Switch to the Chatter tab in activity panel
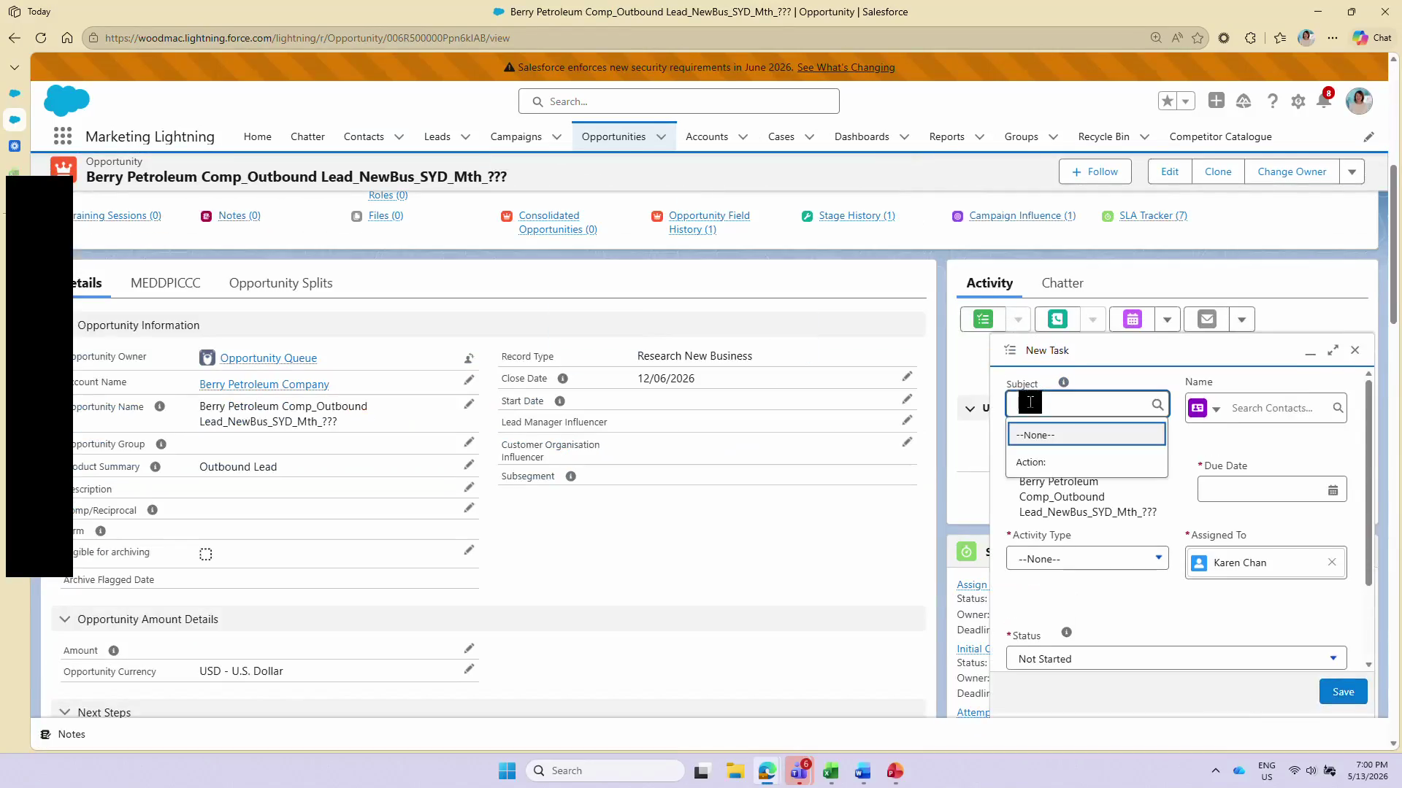Viewport: 1402px width, 788px height. [x=1062, y=283]
